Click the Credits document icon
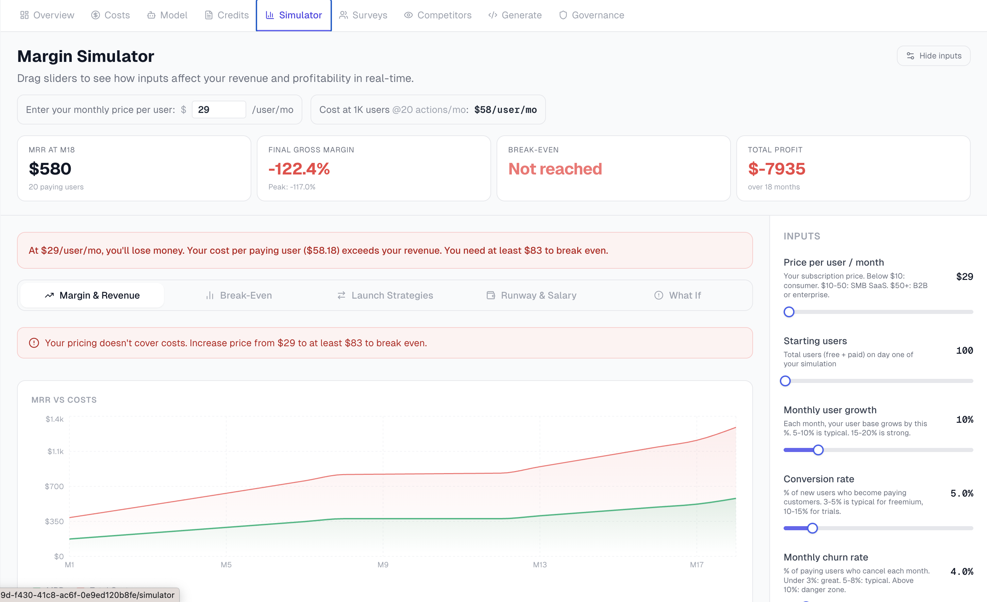Image resolution: width=987 pixels, height=602 pixels. click(x=209, y=15)
